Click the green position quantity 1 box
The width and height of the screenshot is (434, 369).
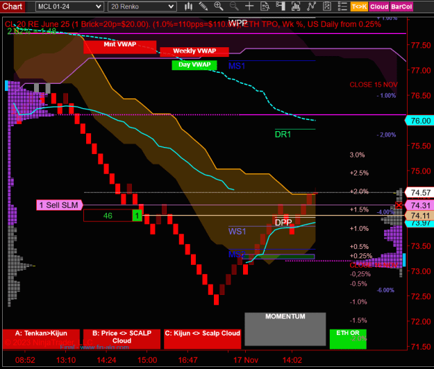pyautogui.click(x=137, y=216)
